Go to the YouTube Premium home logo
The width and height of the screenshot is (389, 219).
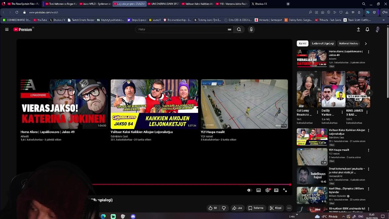pos(23,30)
